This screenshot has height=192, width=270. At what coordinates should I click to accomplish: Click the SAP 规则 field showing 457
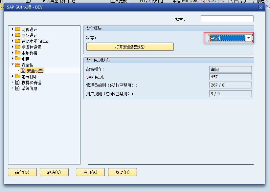click(x=230, y=77)
